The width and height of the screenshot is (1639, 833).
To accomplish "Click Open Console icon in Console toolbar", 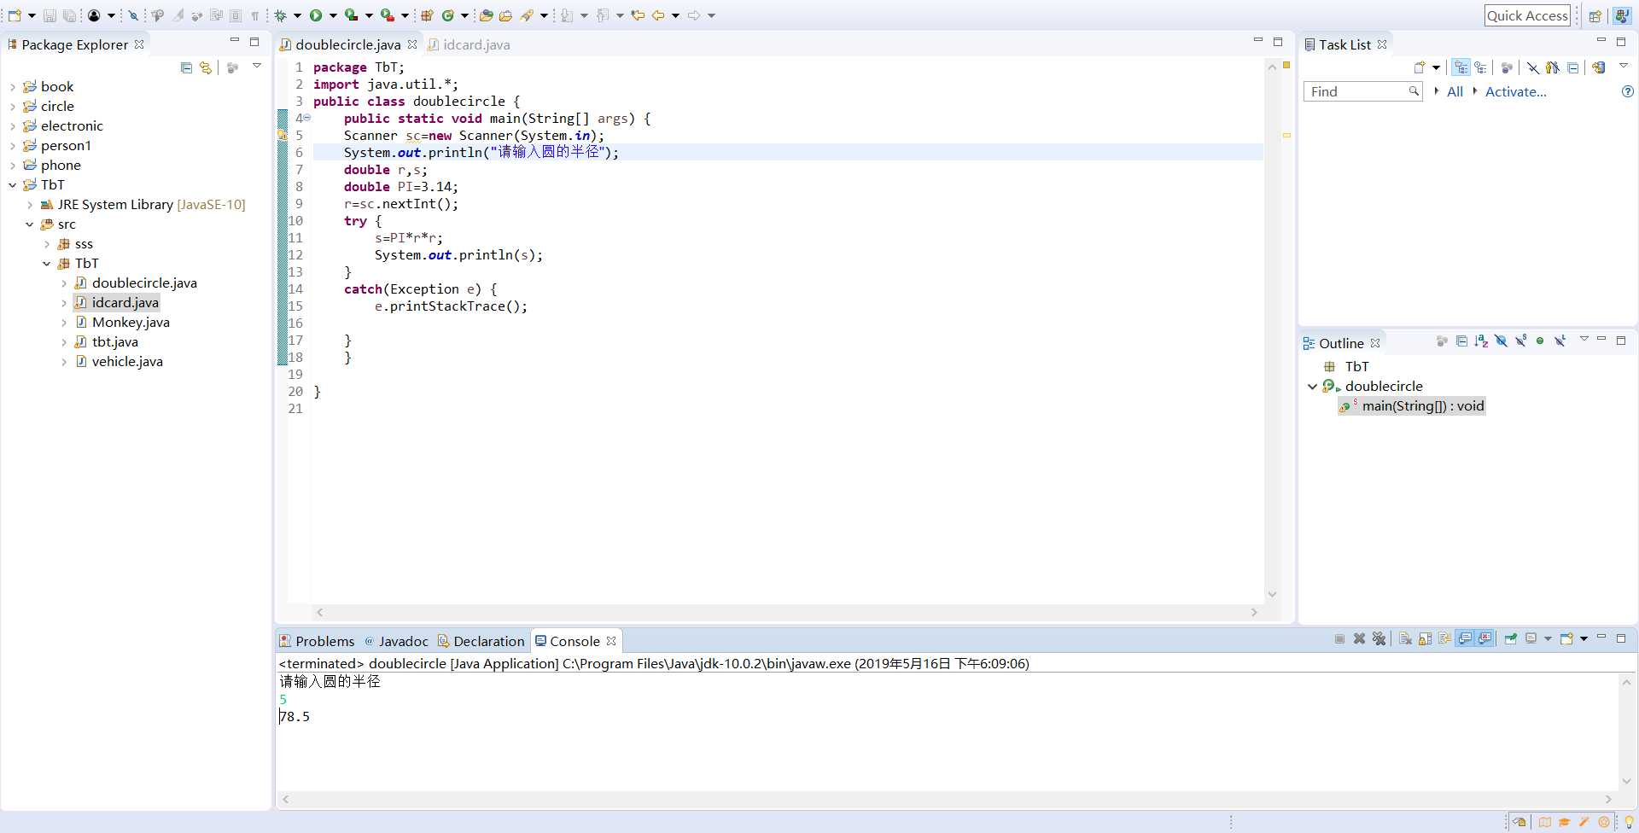I will tap(1566, 638).
